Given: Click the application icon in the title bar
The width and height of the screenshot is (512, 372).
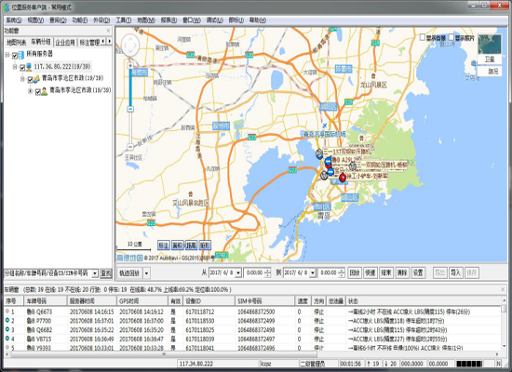Looking at the screenshot, I should [7, 7].
